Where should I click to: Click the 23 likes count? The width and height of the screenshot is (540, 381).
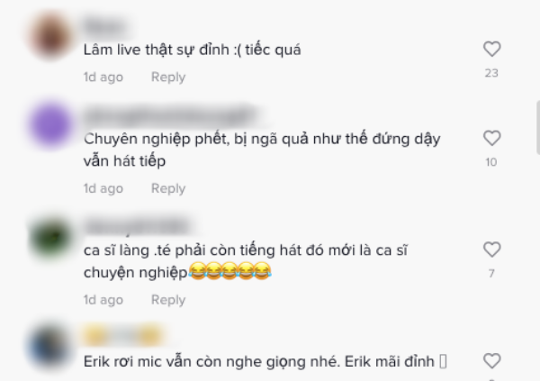point(491,73)
